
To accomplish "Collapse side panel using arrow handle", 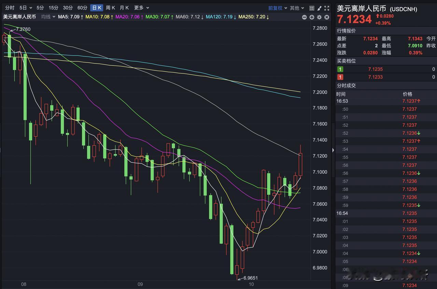I will 333,150.
